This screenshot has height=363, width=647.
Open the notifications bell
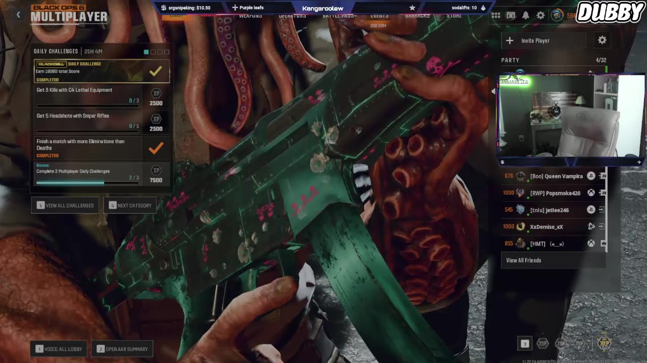526,16
